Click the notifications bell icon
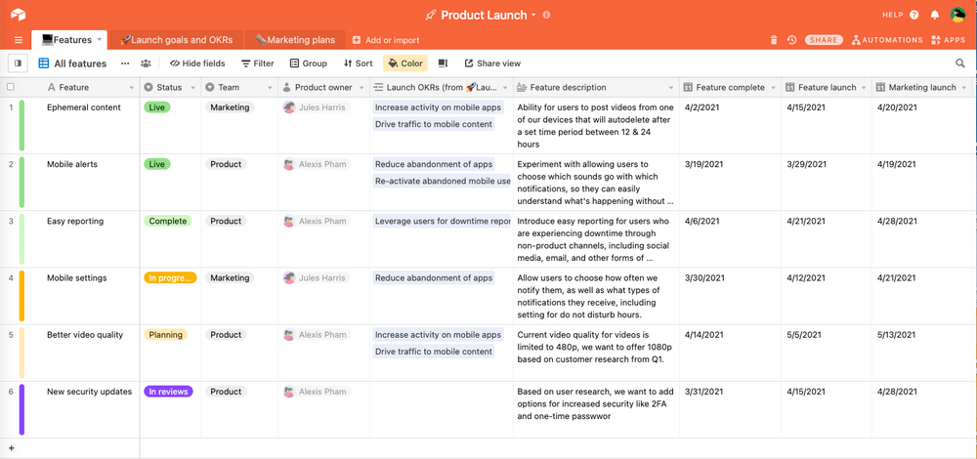 [935, 15]
